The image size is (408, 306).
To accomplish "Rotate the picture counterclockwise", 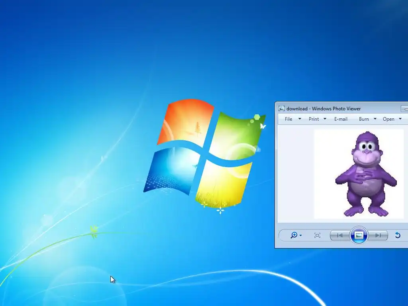I will [x=397, y=235].
